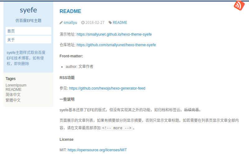Select README tag in sidebar Tages list
Viewport: 249px width, 155px height.
coord(14,90)
